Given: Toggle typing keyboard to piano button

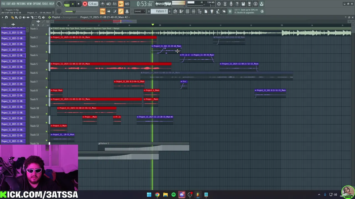Looking at the screenshot, I should pos(103,11).
